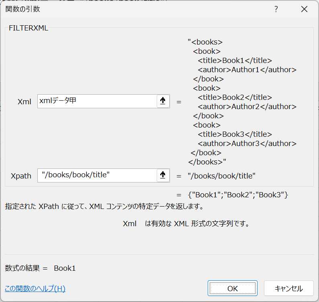Click the 数式の結果 Book1 value
319x302 pixels.
point(65,268)
